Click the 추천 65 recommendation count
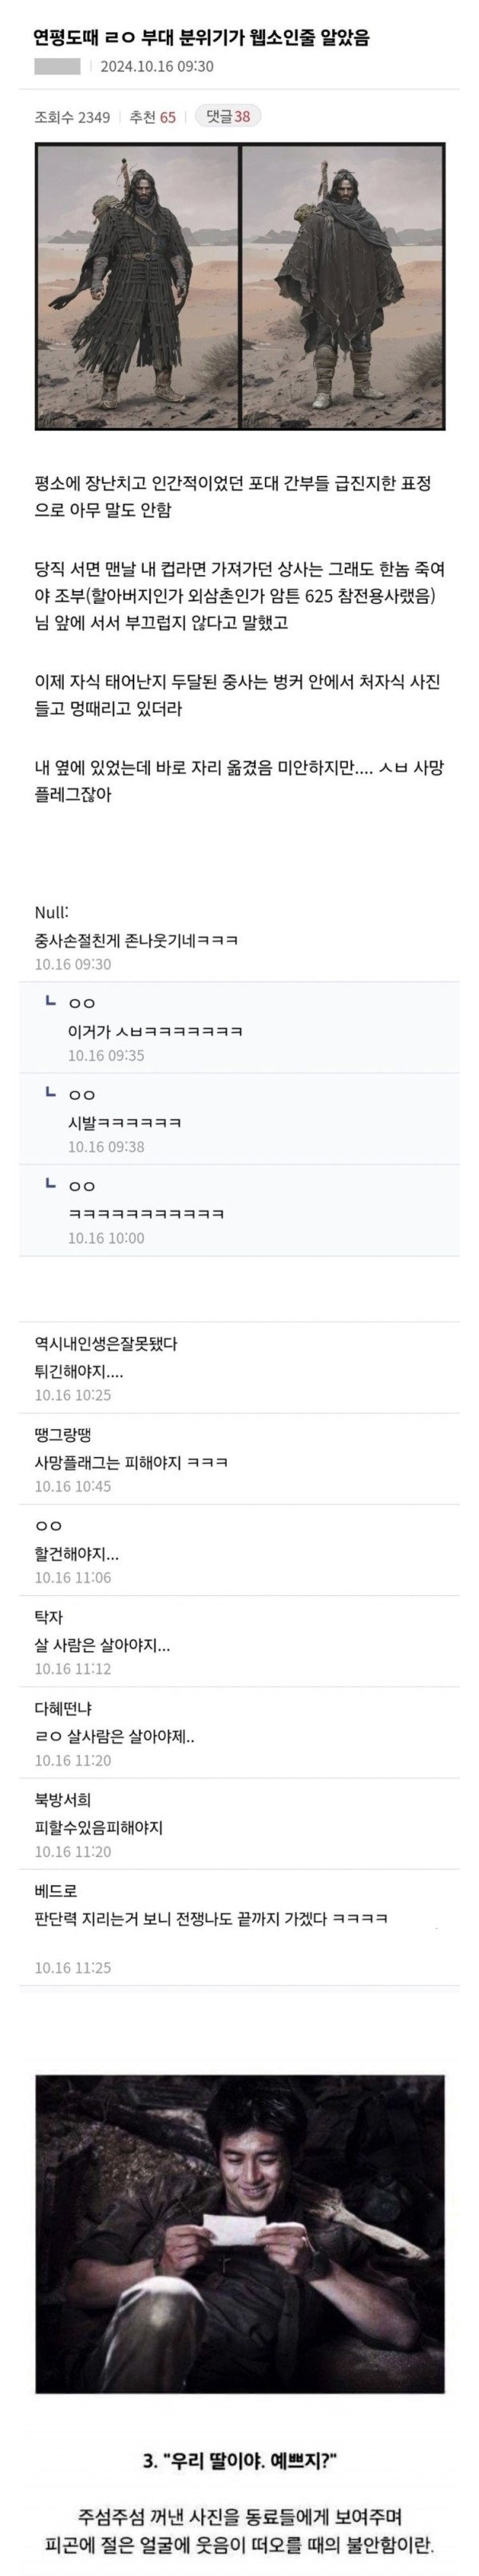 tap(152, 117)
